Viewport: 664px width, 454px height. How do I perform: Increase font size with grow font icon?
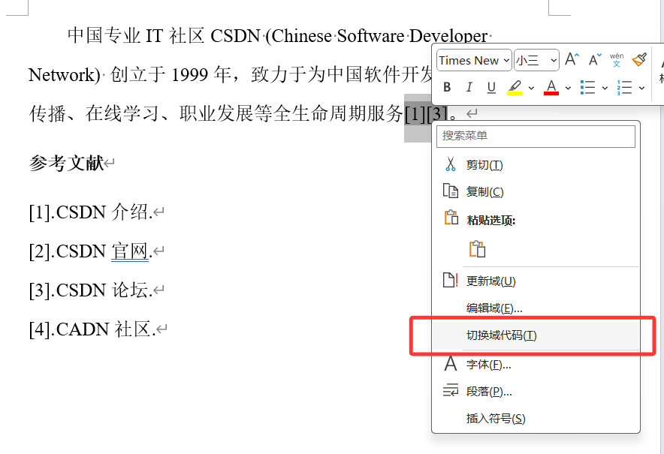(572, 59)
